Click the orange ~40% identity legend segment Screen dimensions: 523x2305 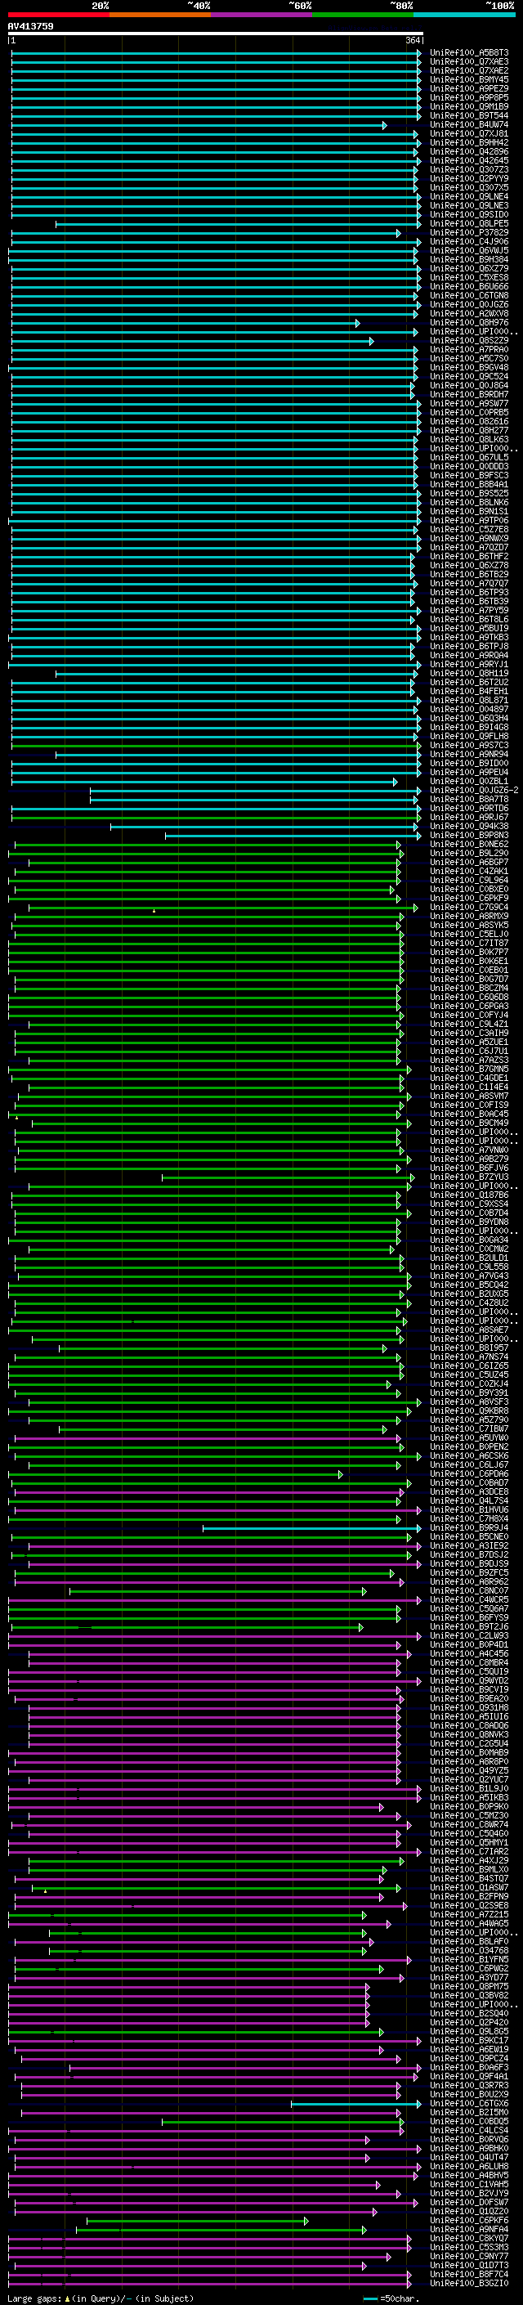tap(160, 15)
